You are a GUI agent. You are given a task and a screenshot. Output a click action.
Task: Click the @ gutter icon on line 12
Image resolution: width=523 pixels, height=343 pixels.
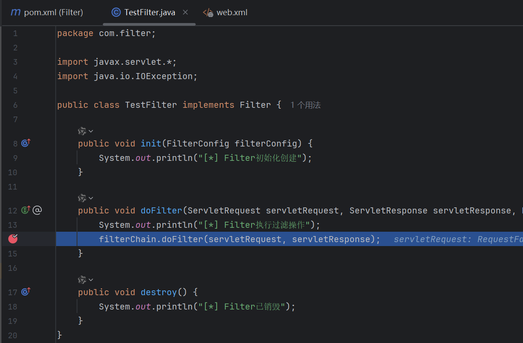pos(37,210)
